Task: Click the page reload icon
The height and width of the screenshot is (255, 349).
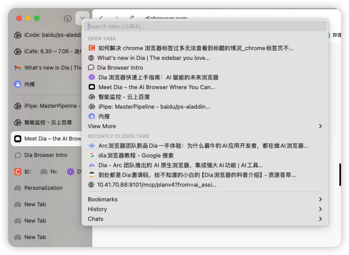Action: coord(132,17)
